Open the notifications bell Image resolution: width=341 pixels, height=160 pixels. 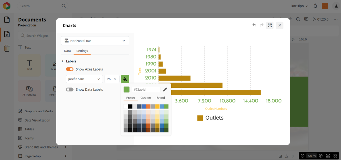[x=315, y=6]
